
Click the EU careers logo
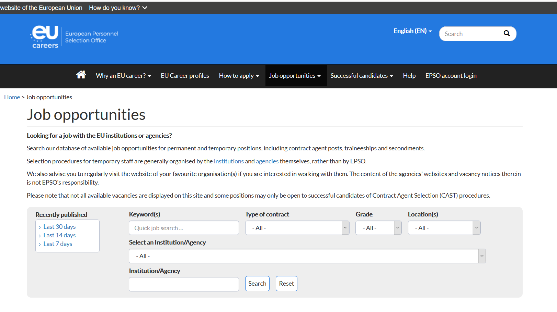point(45,37)
